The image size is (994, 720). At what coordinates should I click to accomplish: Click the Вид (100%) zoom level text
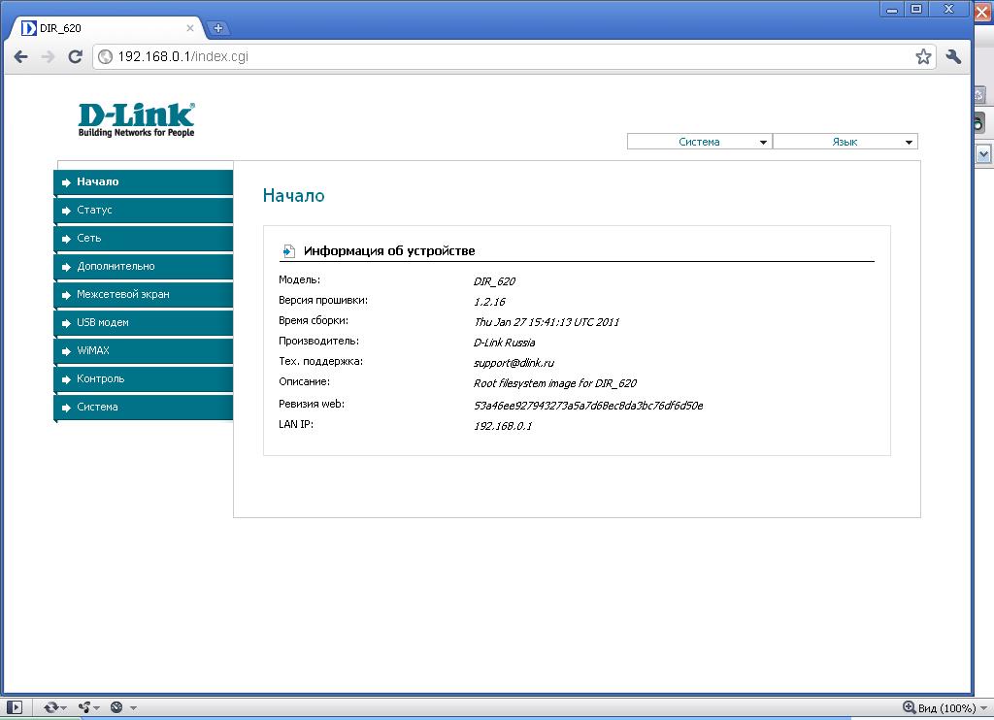947,708
